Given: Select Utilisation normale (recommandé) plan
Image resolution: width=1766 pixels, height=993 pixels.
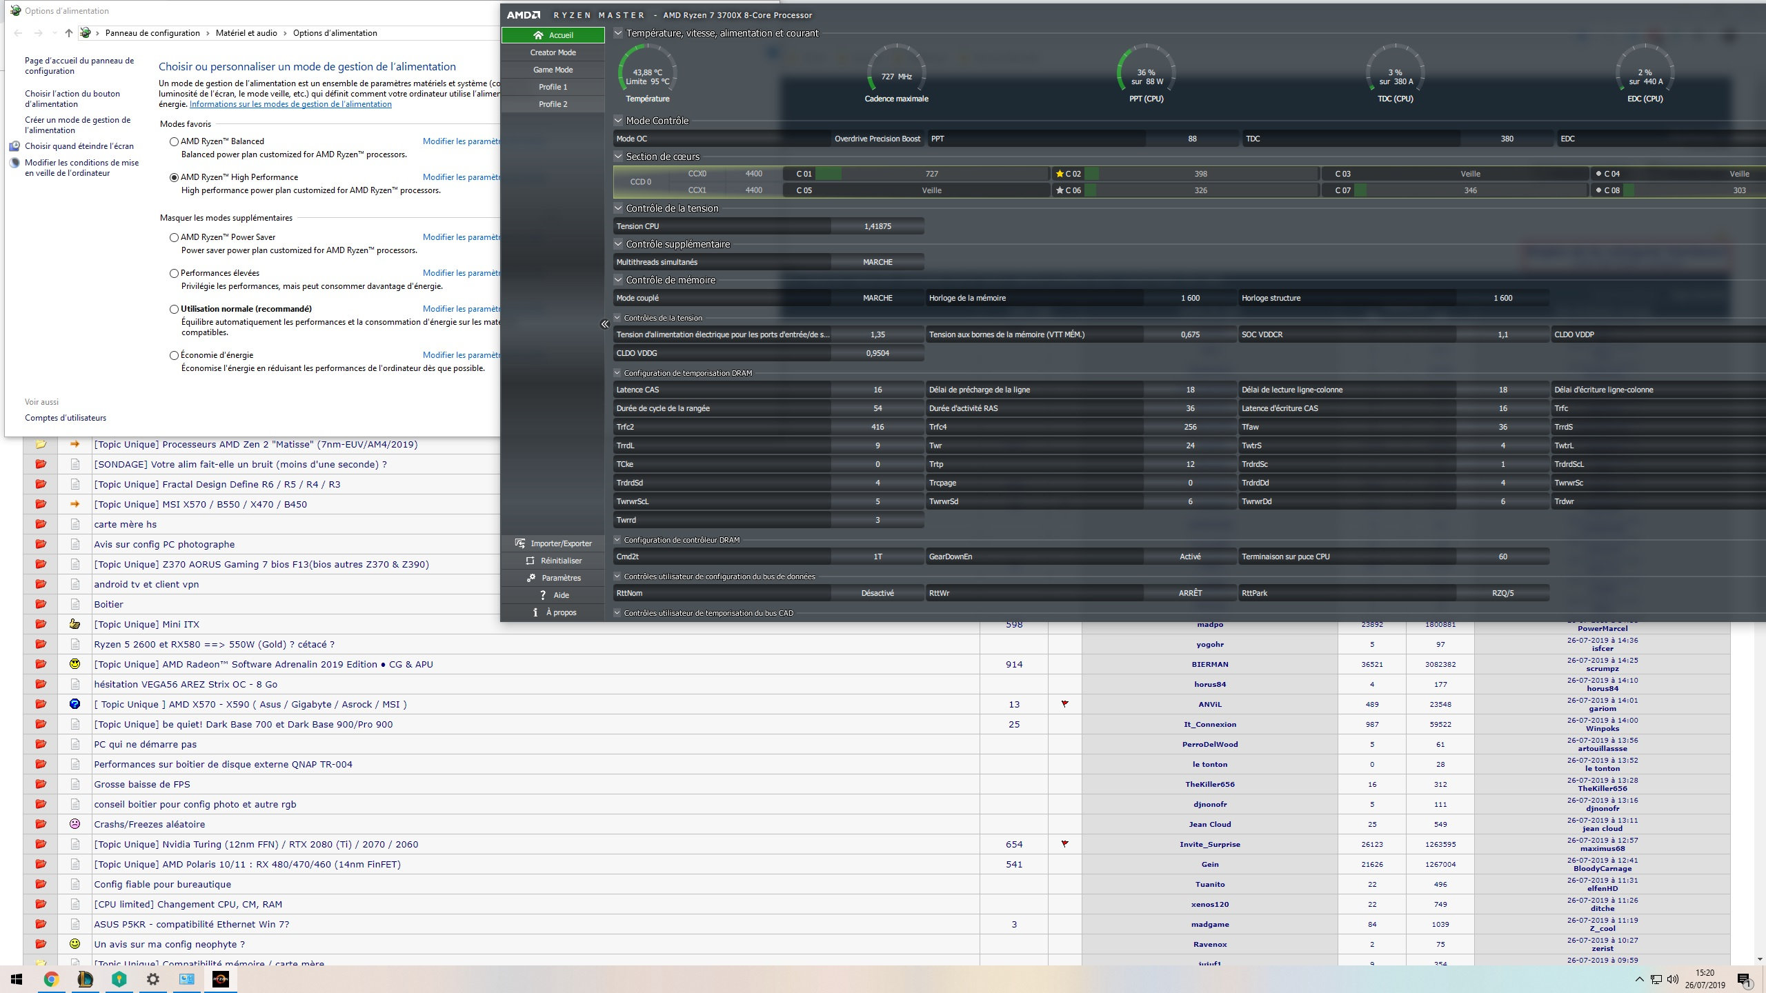Looking at the screenshot, I should (174, 309).
